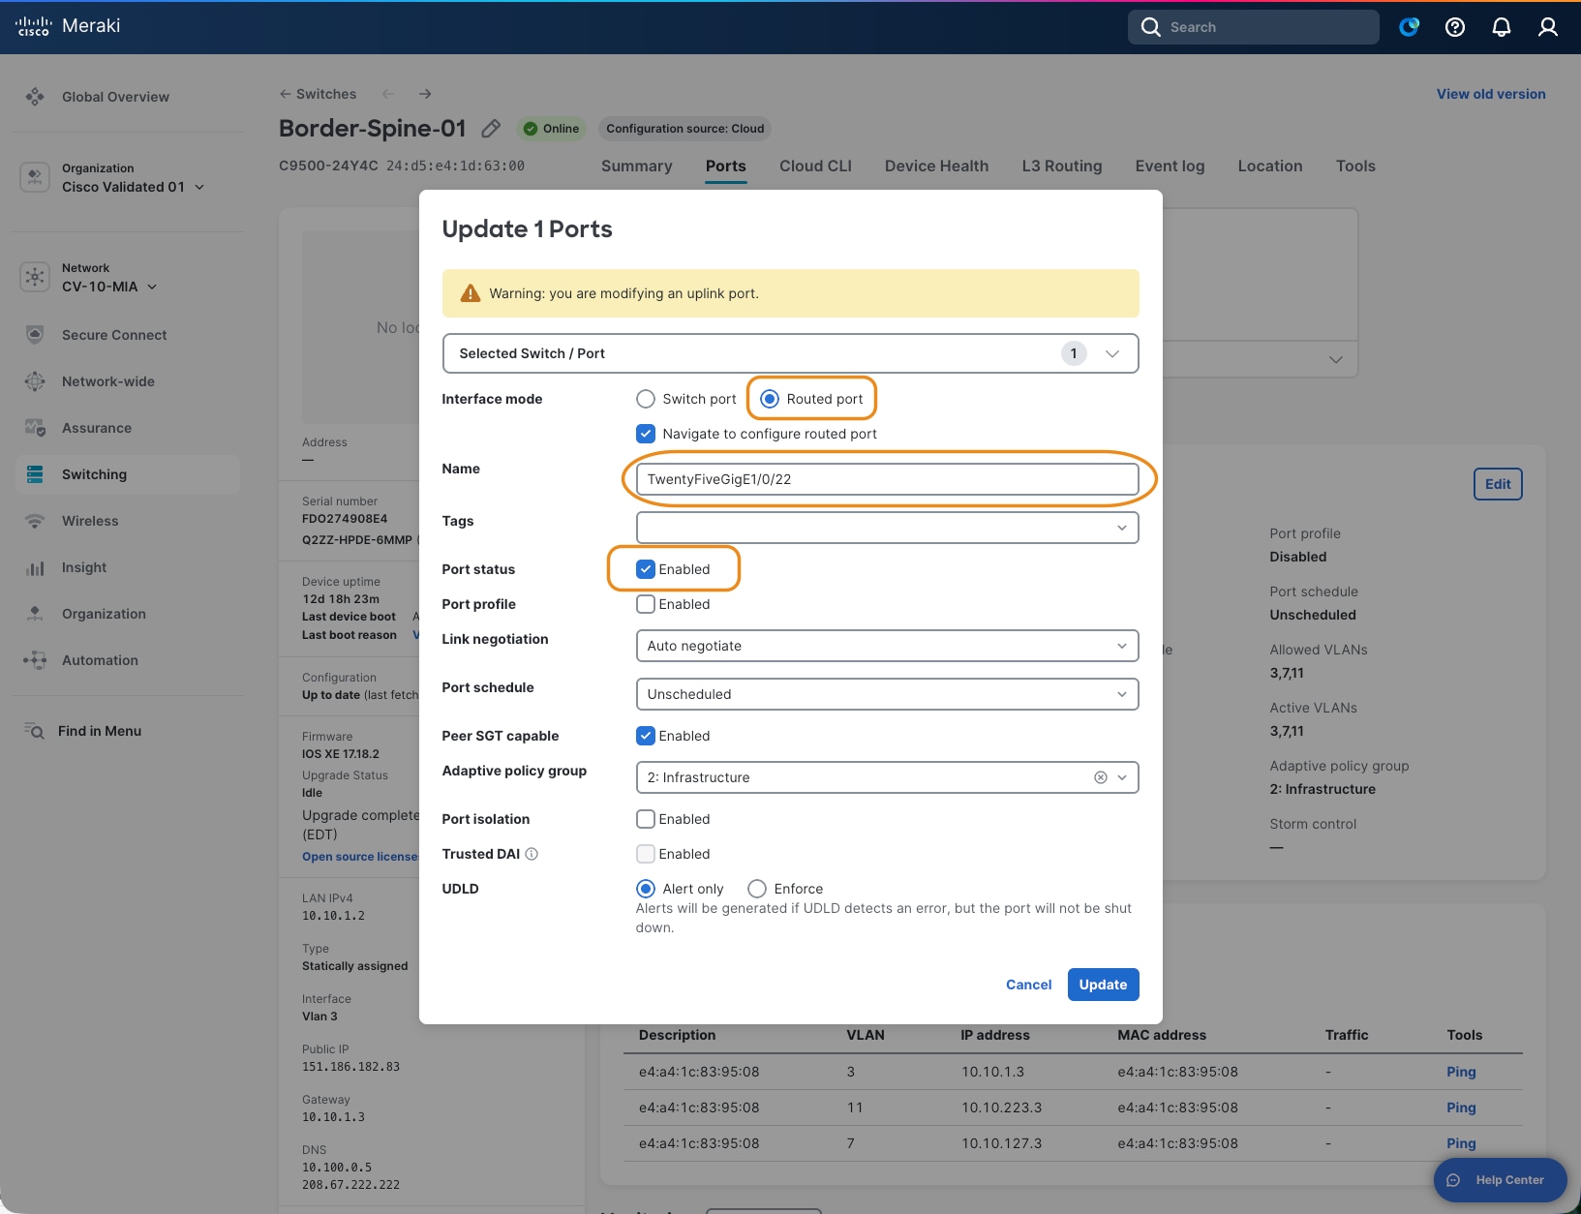Open the Port schedule dropdown
Viewport: 1581px width, 1214px height.
click(x=887, y=694)
